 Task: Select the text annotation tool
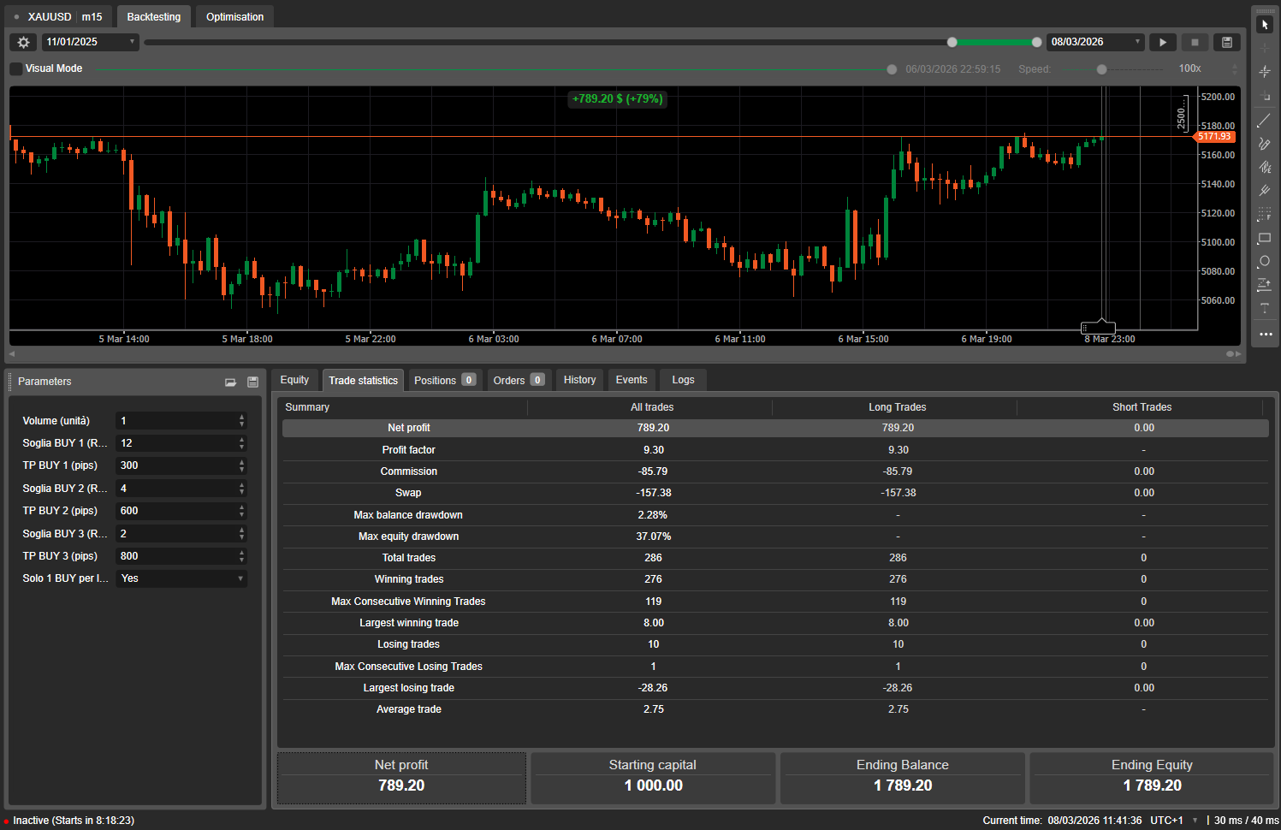point(1264,308)
